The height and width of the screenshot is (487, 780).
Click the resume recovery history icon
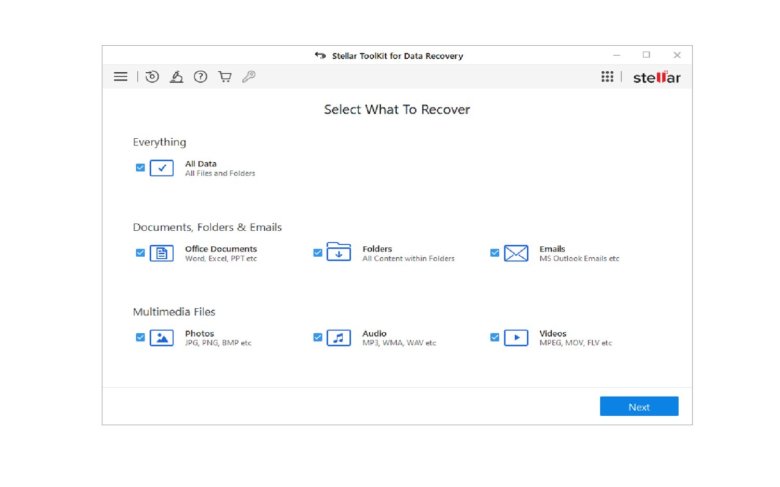coord(152,77)
